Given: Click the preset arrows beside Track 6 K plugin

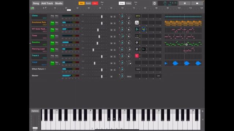Looking at the screenshot, I should coord(140,56).
